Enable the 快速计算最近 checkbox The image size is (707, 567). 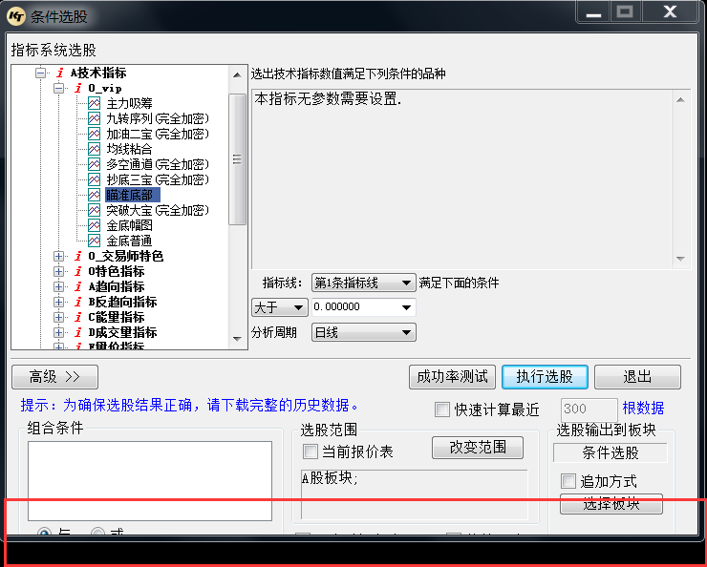tap(441, 409)
